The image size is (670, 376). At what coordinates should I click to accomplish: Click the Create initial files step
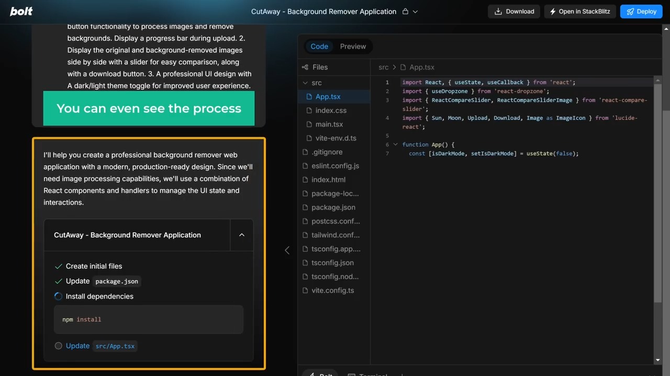coord(94,266)
